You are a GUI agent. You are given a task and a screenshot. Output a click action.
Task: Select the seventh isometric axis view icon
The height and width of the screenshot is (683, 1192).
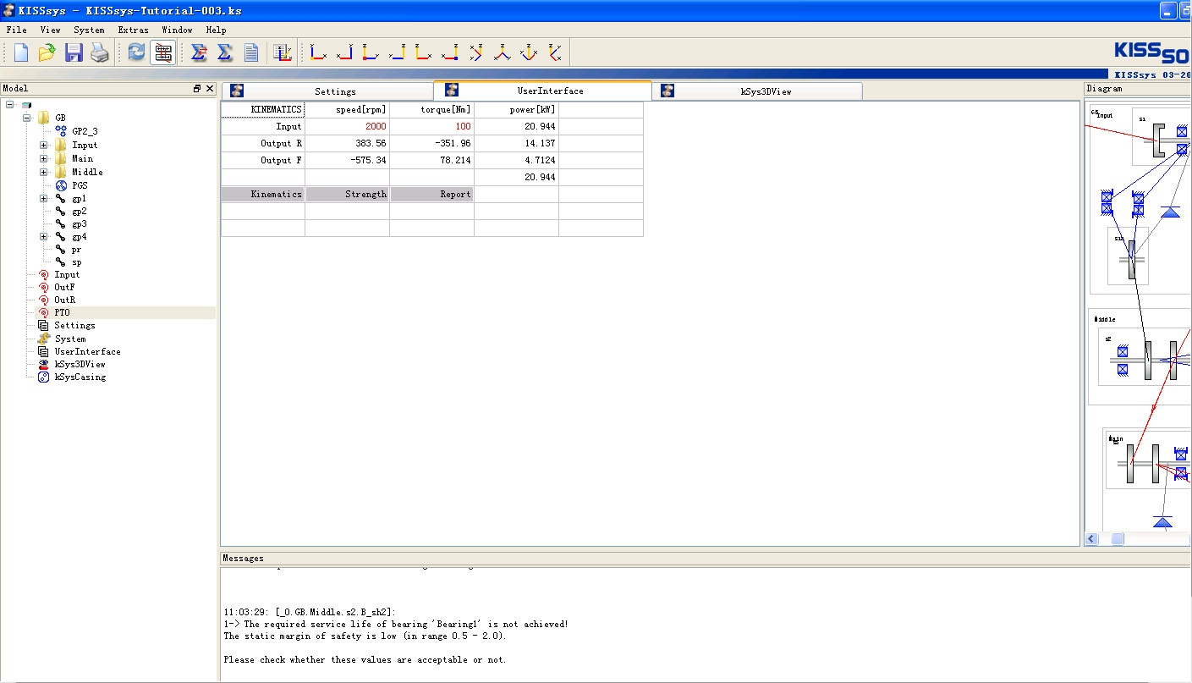coord(476,52)
